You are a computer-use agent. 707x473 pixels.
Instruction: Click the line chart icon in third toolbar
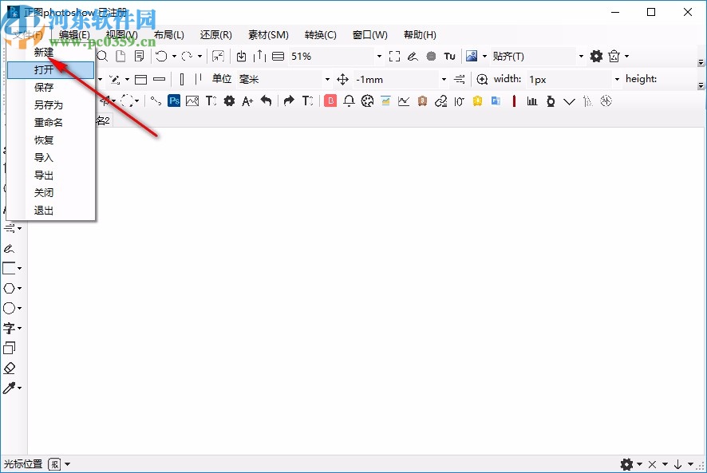404,101
